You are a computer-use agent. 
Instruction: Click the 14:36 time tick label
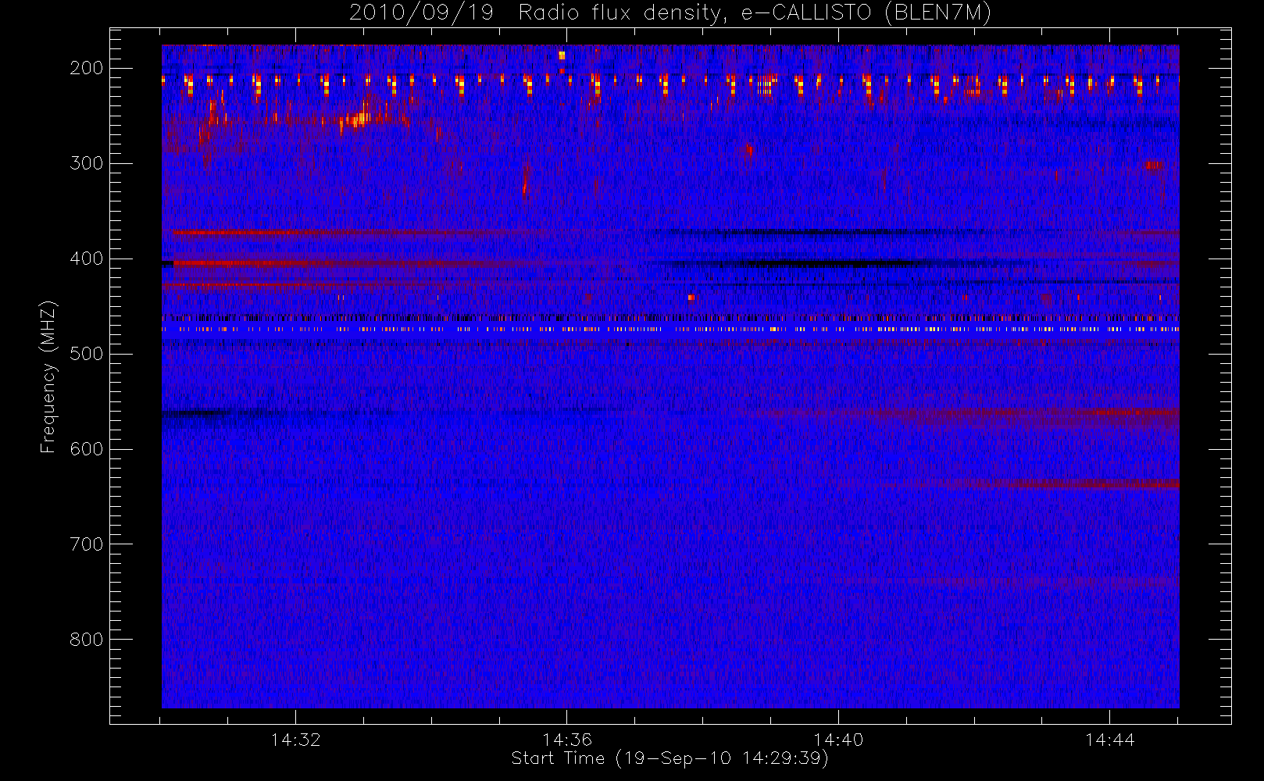point(567,740)
